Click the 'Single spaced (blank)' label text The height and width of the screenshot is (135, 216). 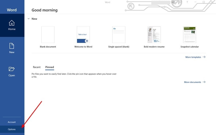point(119,47)
